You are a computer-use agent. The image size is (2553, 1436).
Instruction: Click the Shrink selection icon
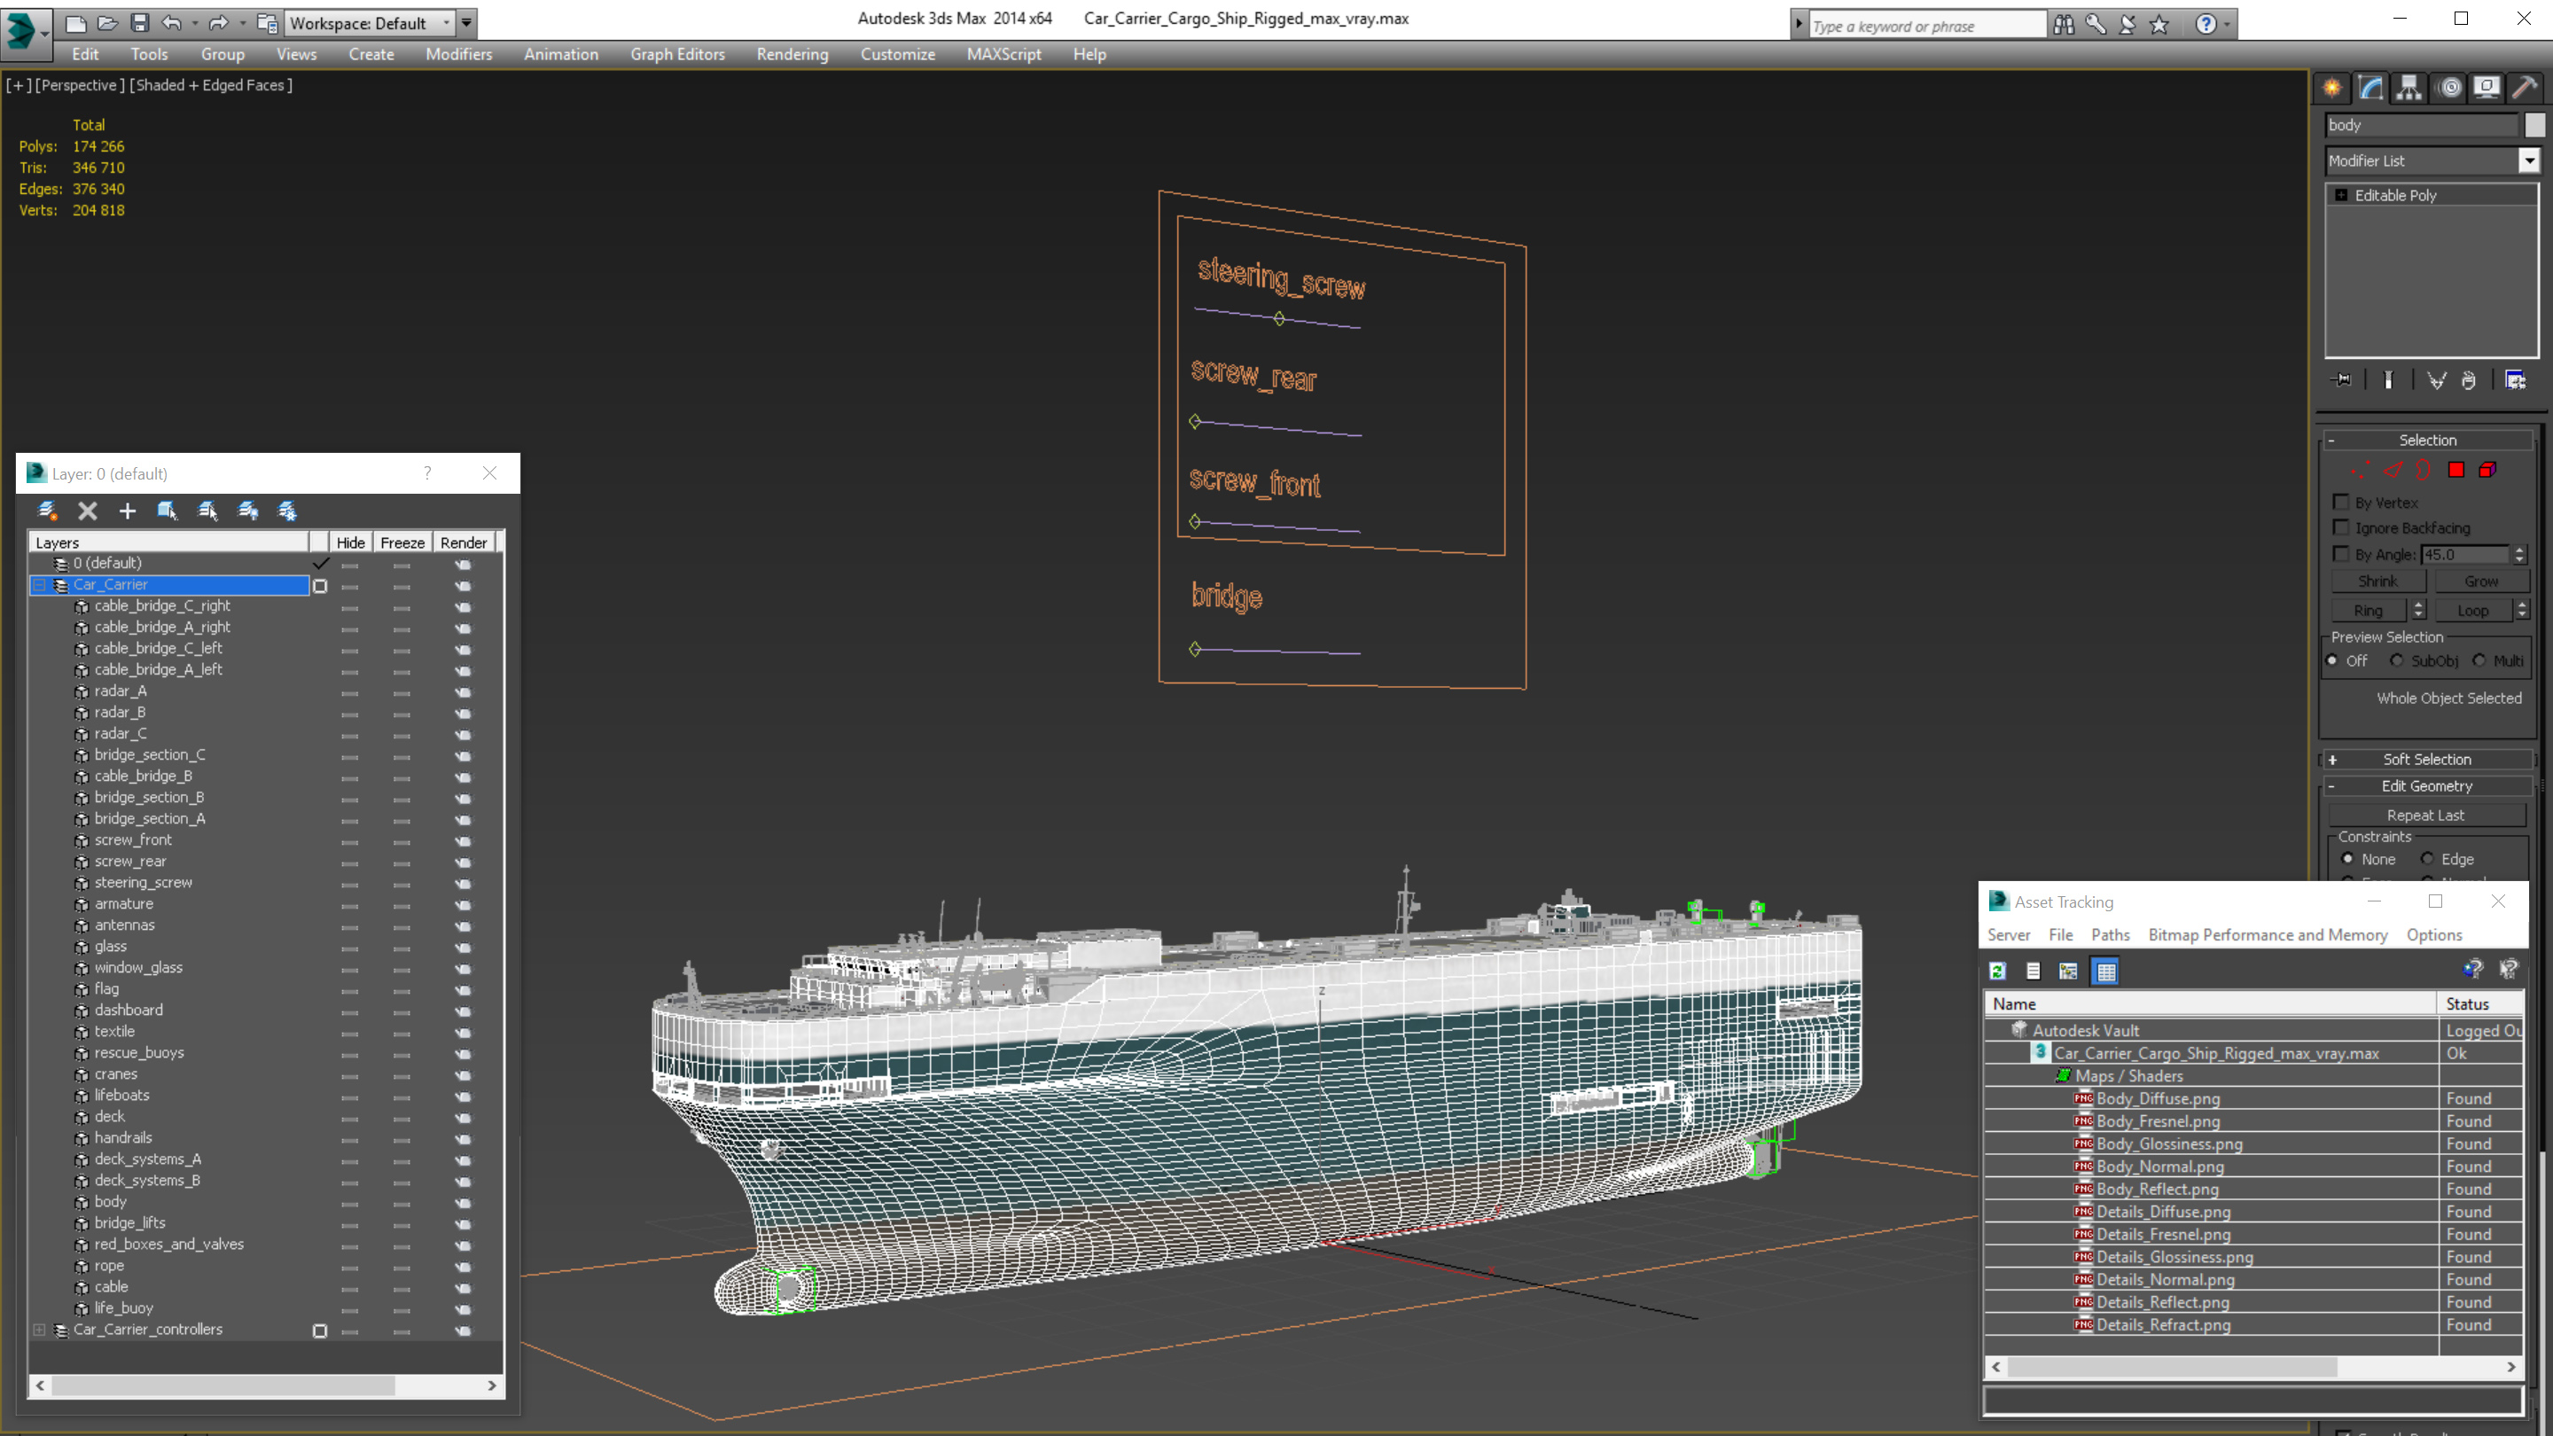tap(2379, 581)
